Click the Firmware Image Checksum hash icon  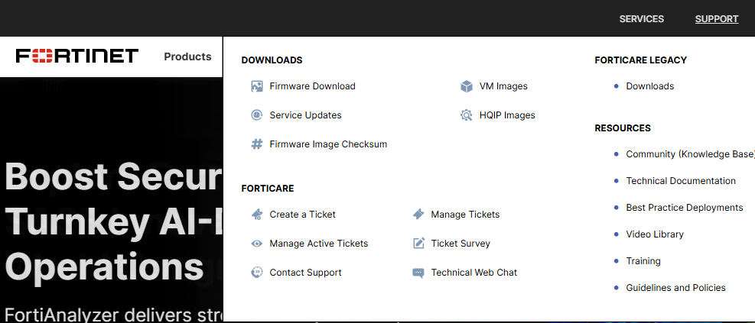(x=257, y=144)
